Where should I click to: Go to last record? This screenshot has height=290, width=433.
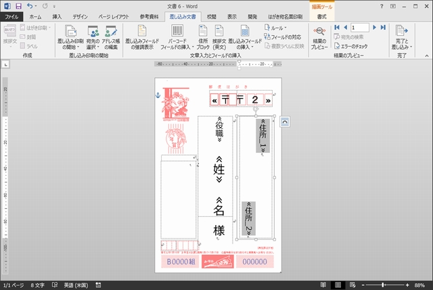pos(383,27)
